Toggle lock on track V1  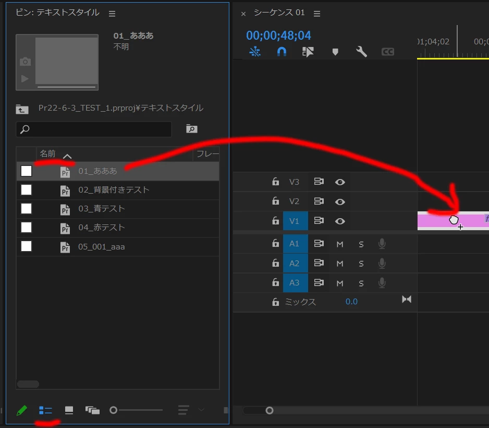pyautogui.click(x=275, y=220)
